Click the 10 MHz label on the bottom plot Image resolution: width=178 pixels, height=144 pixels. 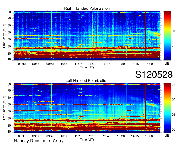point(9,131)
